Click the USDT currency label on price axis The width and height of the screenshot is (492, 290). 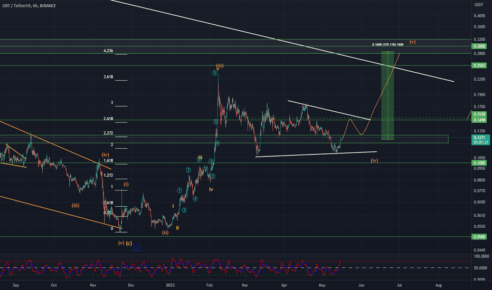pyautogui.click(x=478, y=5)
